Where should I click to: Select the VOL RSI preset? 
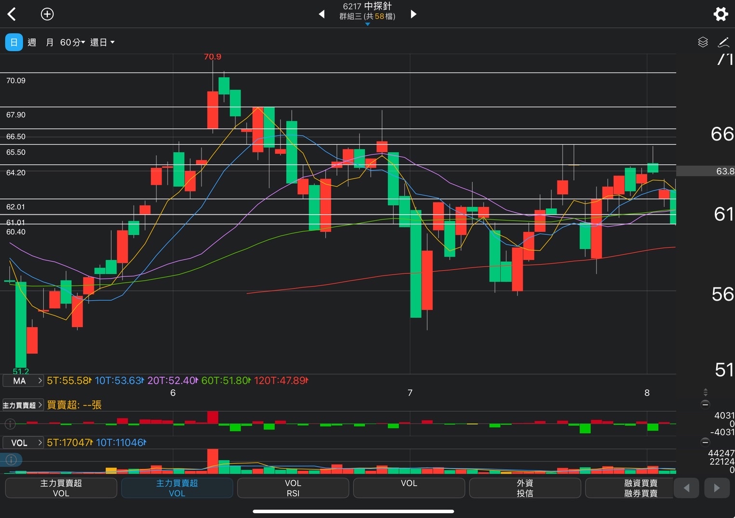[293, 488]
